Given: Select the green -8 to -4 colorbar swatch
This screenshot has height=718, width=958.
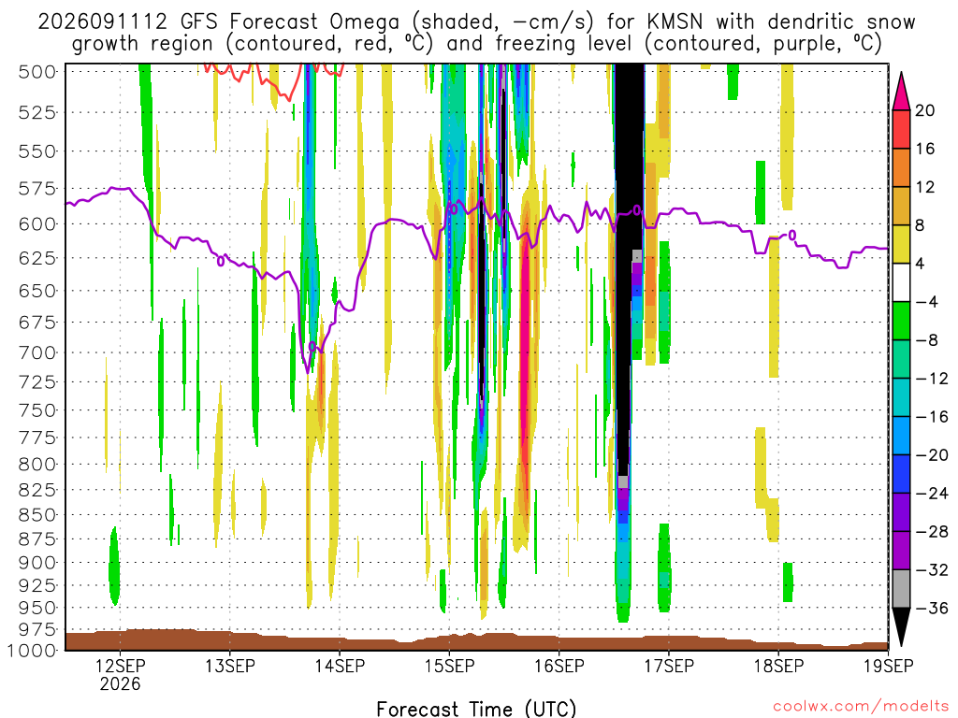Looking at the screenshot, I should click(901, 321).
